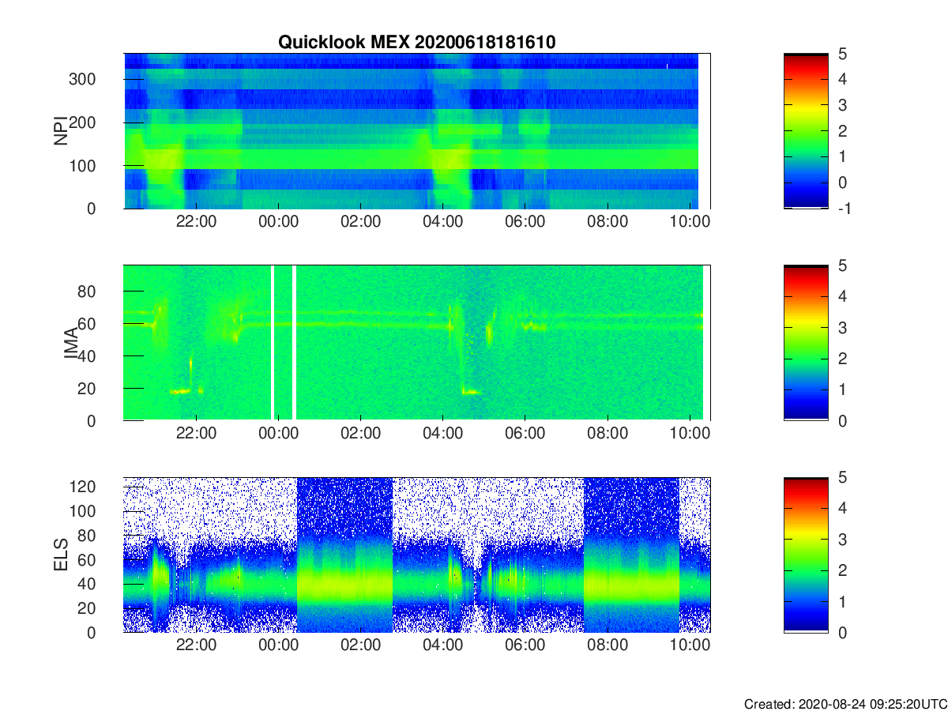
Task: Click the 10:00 time tick under ELS panel
Action: pos(690,645)
